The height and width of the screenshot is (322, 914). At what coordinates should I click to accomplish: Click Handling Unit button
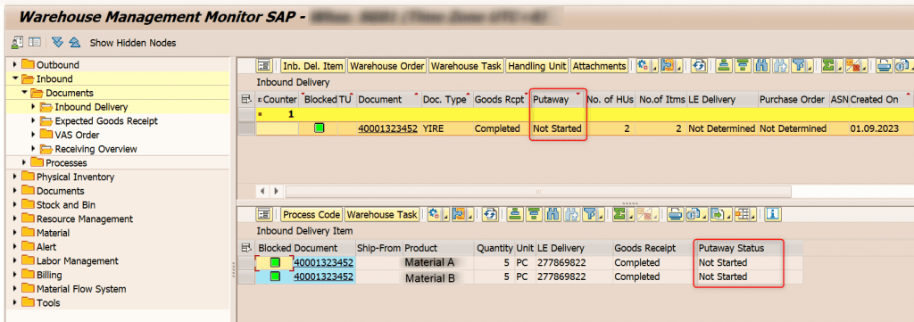536,66
